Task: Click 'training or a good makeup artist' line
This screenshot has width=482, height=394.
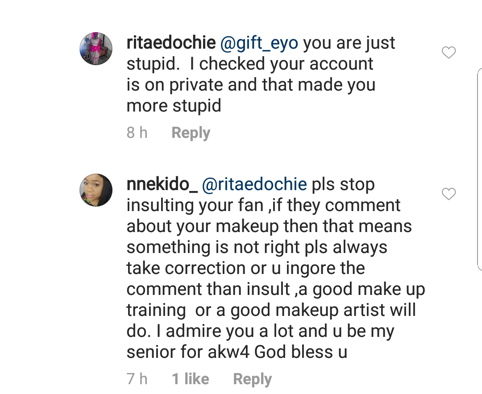Action: 271,310
